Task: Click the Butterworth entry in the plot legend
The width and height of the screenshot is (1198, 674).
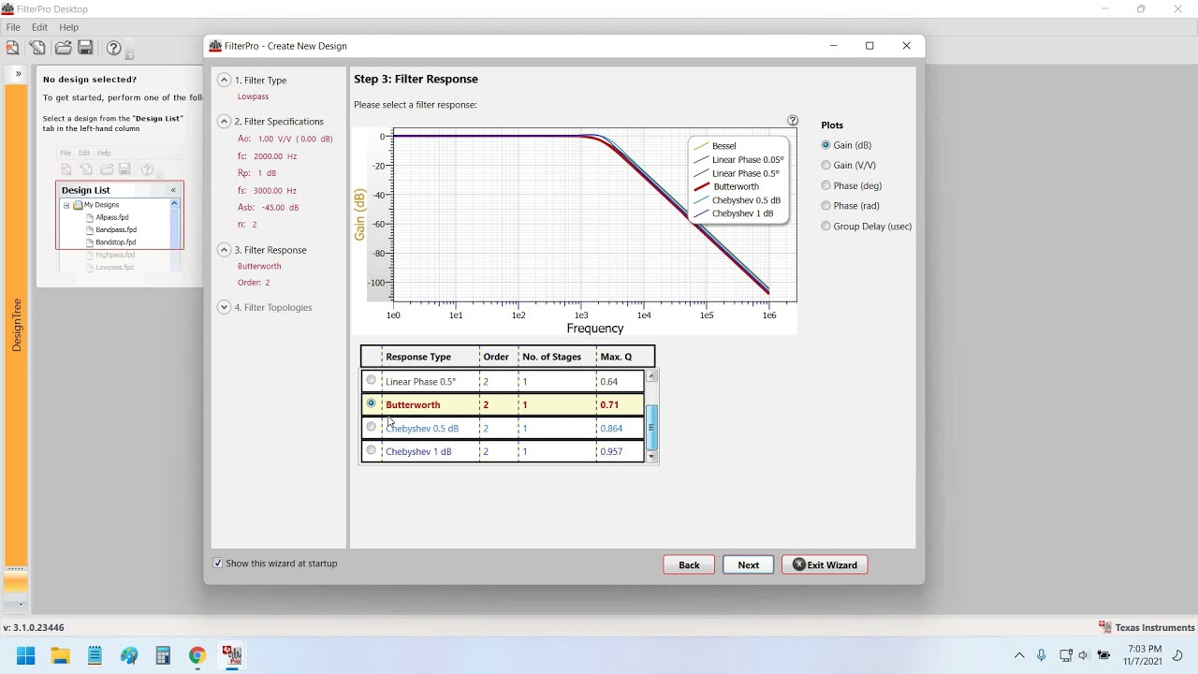Action: pyautogui.click(x=736, y=186)
